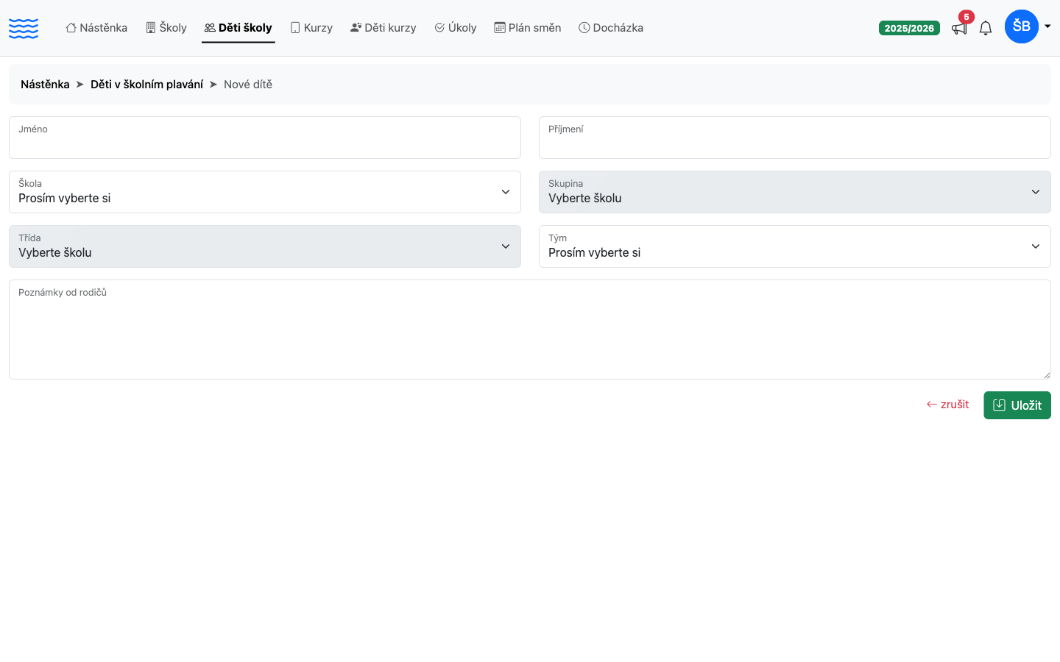Click the green Uložit button

click(x=1017, y=405)
